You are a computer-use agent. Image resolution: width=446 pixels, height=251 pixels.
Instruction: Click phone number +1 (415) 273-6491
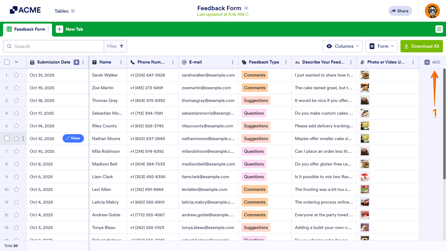[x=146, y=88]
